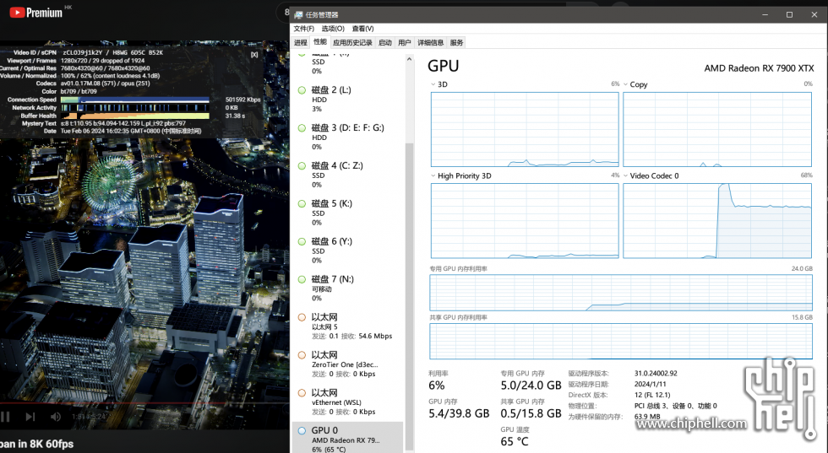Open the Video Codec 0 graph dropdown

coord(626,175)
